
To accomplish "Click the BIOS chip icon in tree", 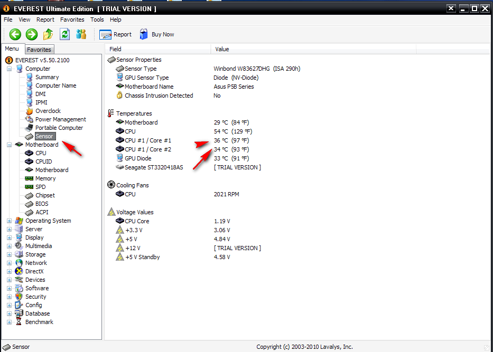I will [x=29, y=204].
